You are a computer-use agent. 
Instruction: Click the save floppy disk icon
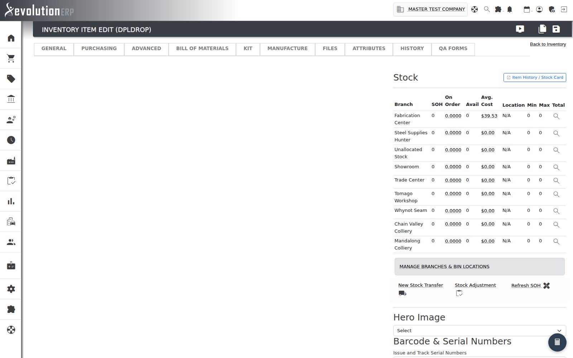coord(556,29)
